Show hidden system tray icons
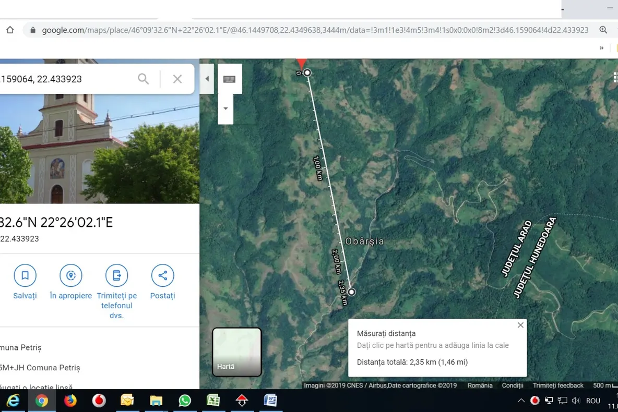The height and width of the screenshot is (412, 618). click(x=521, y=401)
